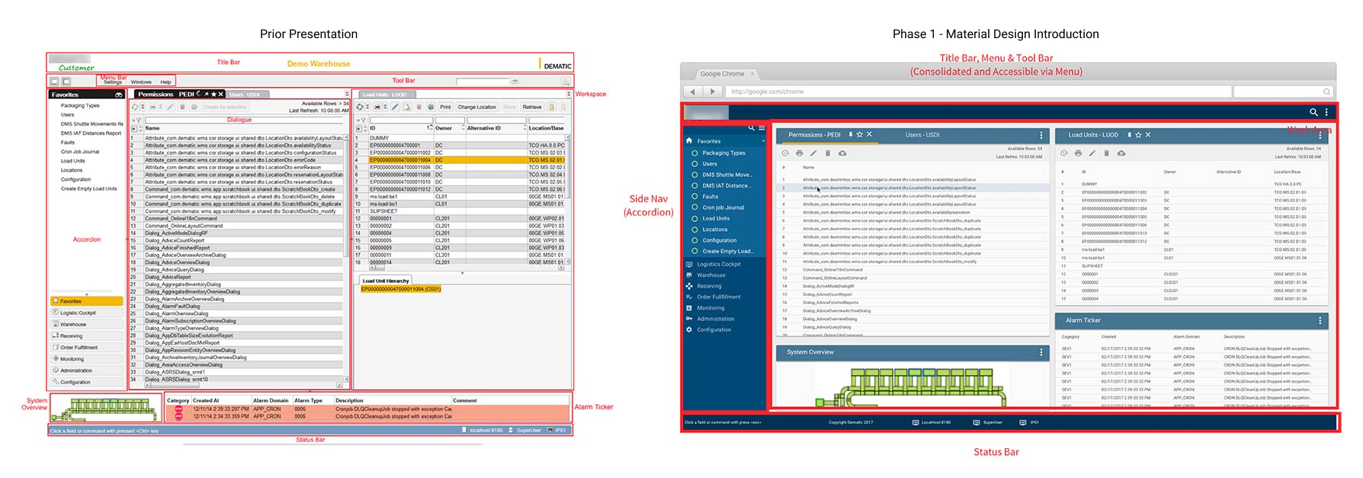
Task: Switch to the Users - USDI tab
Action: point(922,135)
